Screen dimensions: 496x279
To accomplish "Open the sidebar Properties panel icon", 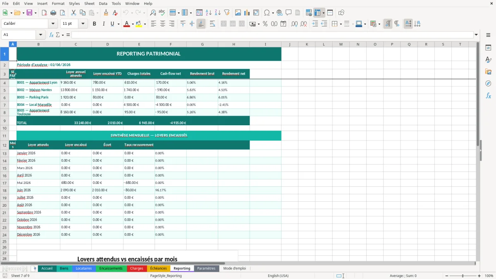I will [x=488, y=48].
